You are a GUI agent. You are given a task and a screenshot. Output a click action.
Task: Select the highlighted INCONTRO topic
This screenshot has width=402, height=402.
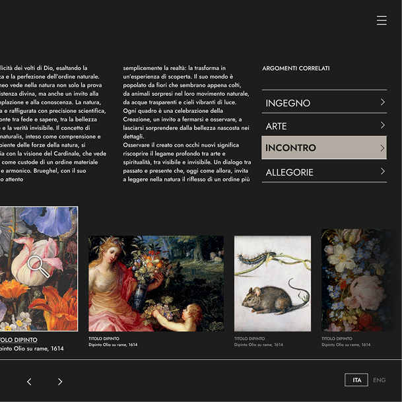(x=324, y=148)
